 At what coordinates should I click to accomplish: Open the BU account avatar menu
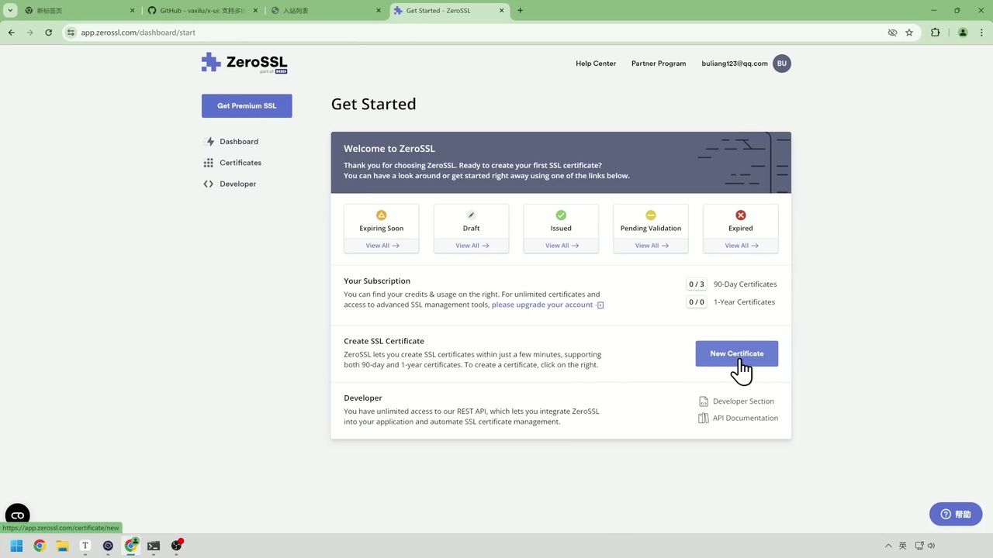coord(781,63)
